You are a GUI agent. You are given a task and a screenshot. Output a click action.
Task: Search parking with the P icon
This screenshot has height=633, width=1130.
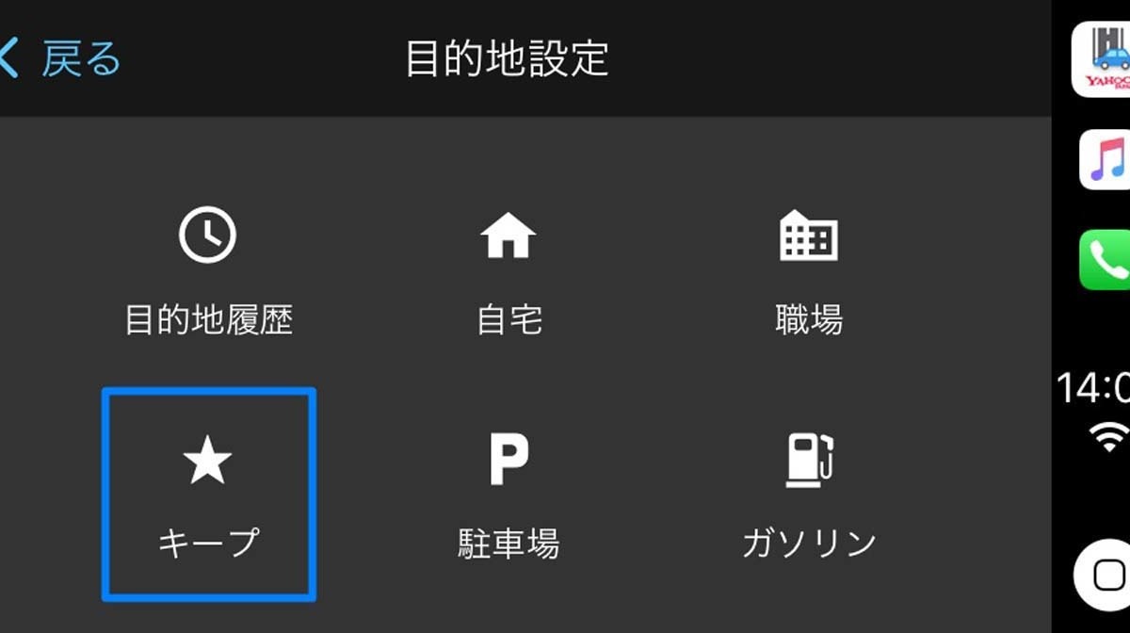508,460
